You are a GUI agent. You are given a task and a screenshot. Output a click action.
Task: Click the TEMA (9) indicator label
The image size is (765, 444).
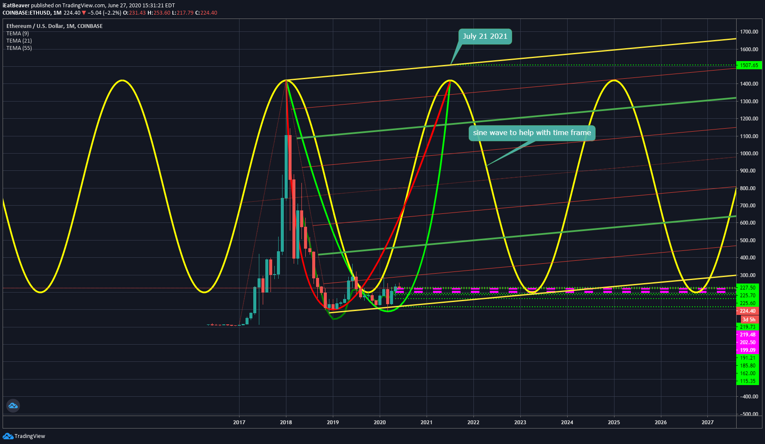[18, 33]
